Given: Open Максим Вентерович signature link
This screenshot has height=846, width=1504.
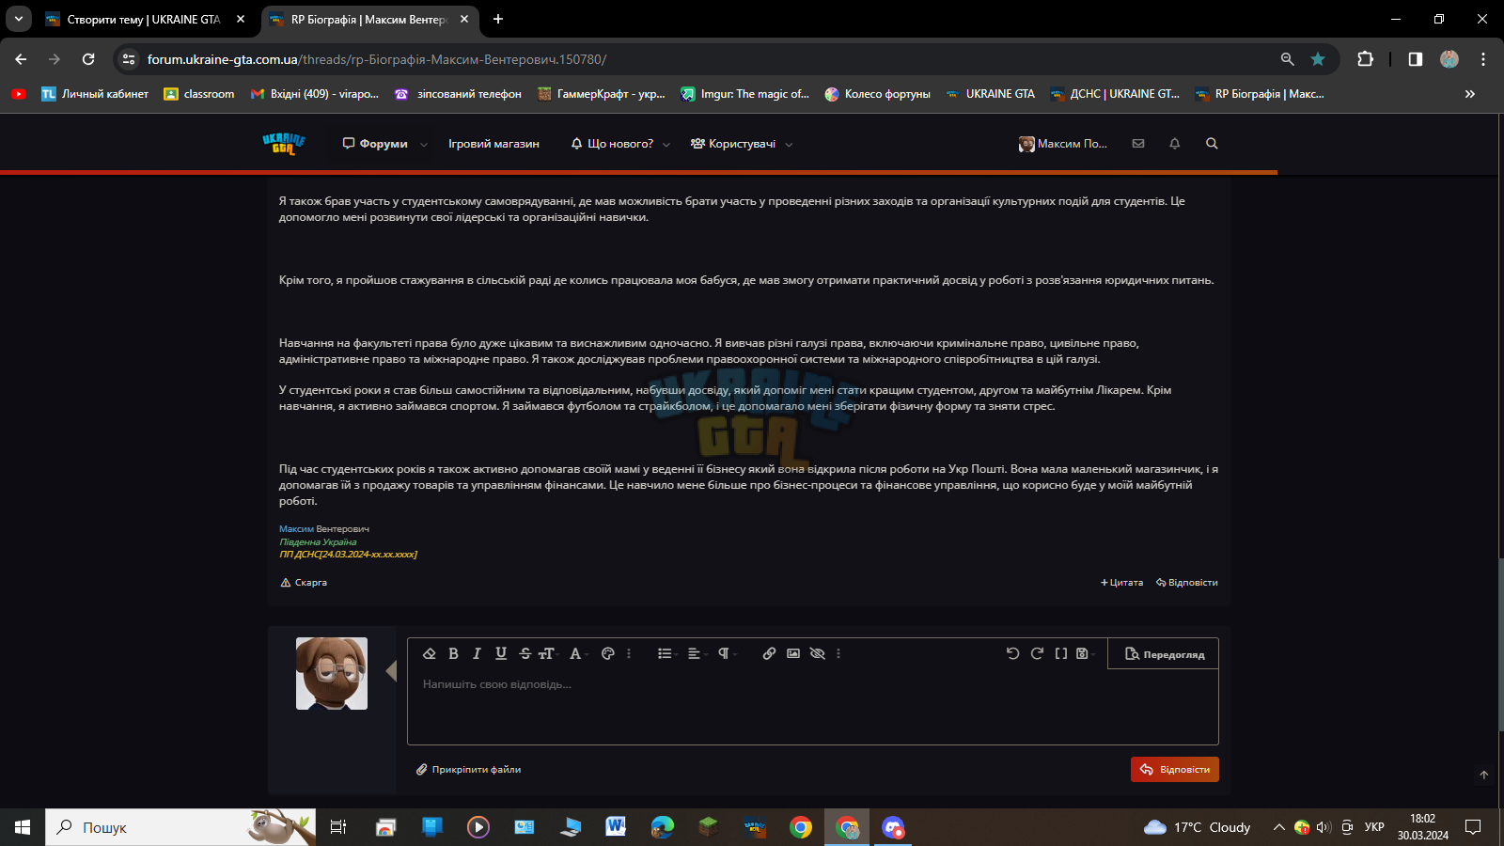Looking at the screenshot, I should 324,529.
